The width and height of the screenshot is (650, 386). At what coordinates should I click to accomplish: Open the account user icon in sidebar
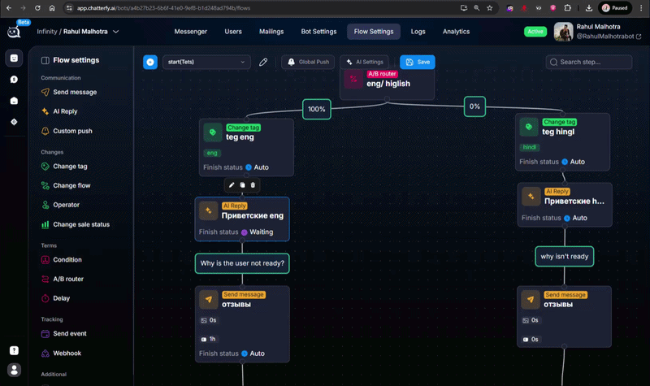click(14, 370)
